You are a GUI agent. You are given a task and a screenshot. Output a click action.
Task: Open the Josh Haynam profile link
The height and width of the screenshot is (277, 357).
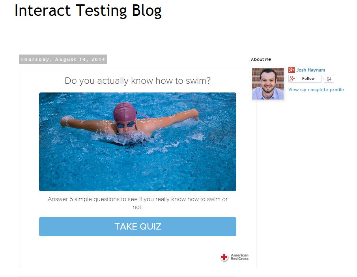click(x=310, y=70)
